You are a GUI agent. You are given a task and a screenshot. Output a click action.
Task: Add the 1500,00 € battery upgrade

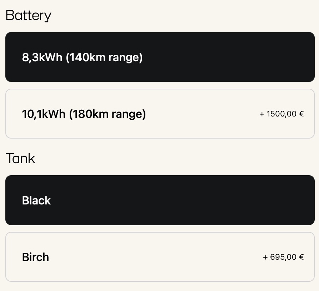pos(160,114)
